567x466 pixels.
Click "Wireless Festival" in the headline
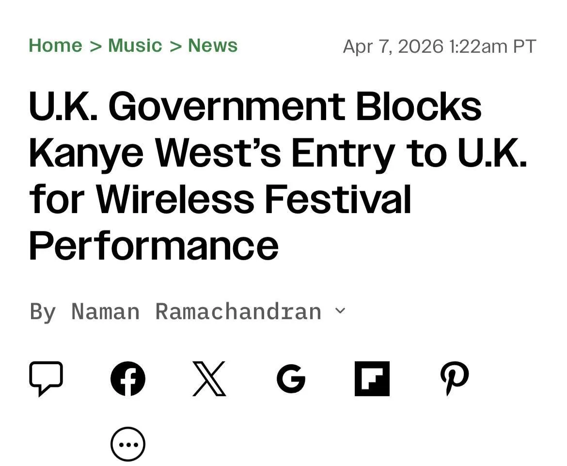[x=253, y=199]
